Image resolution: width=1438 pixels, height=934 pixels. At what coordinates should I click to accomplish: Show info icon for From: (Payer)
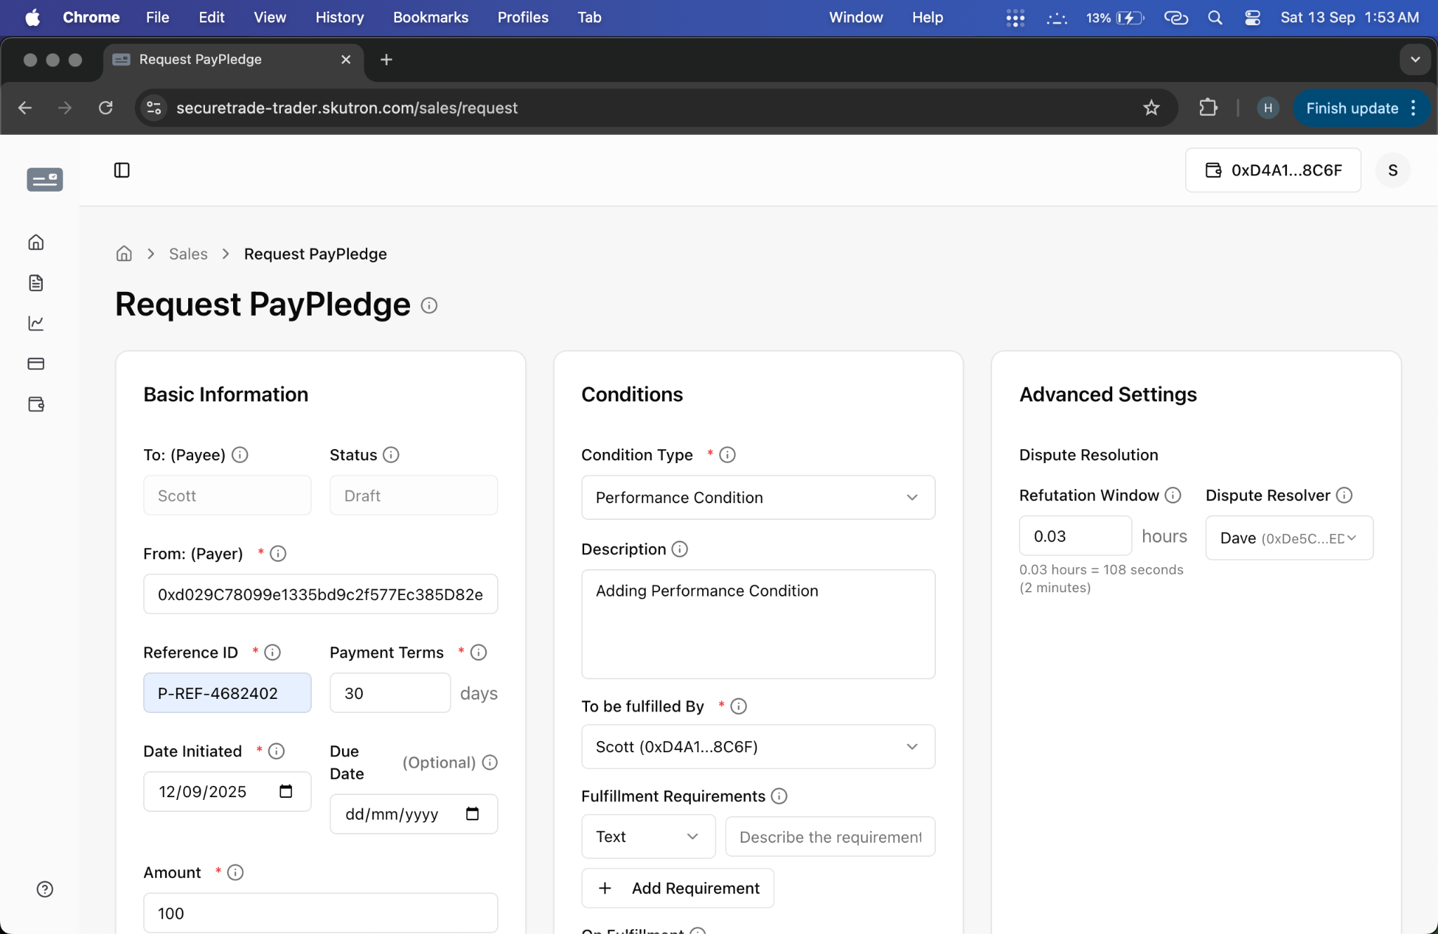tap(278, 554)
